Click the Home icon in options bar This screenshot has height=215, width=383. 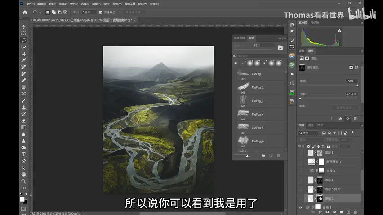coord(25,12)
